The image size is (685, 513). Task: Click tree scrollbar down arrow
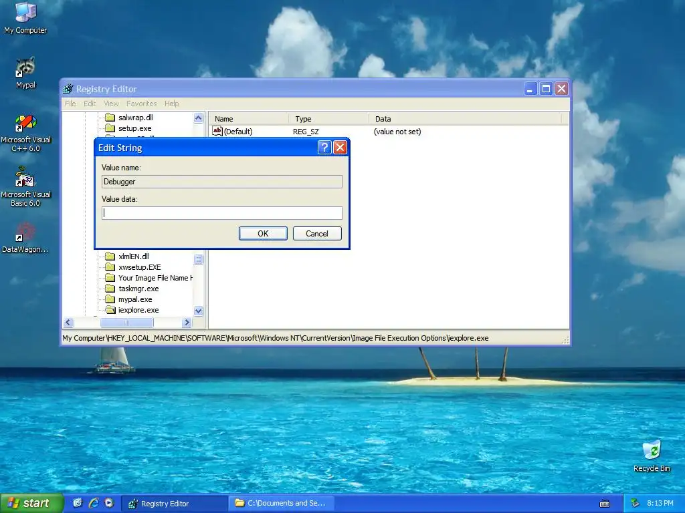(198, 311)
